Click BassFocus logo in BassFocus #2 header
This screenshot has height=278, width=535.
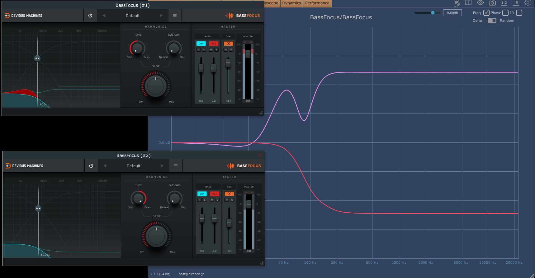pos(243,166)
